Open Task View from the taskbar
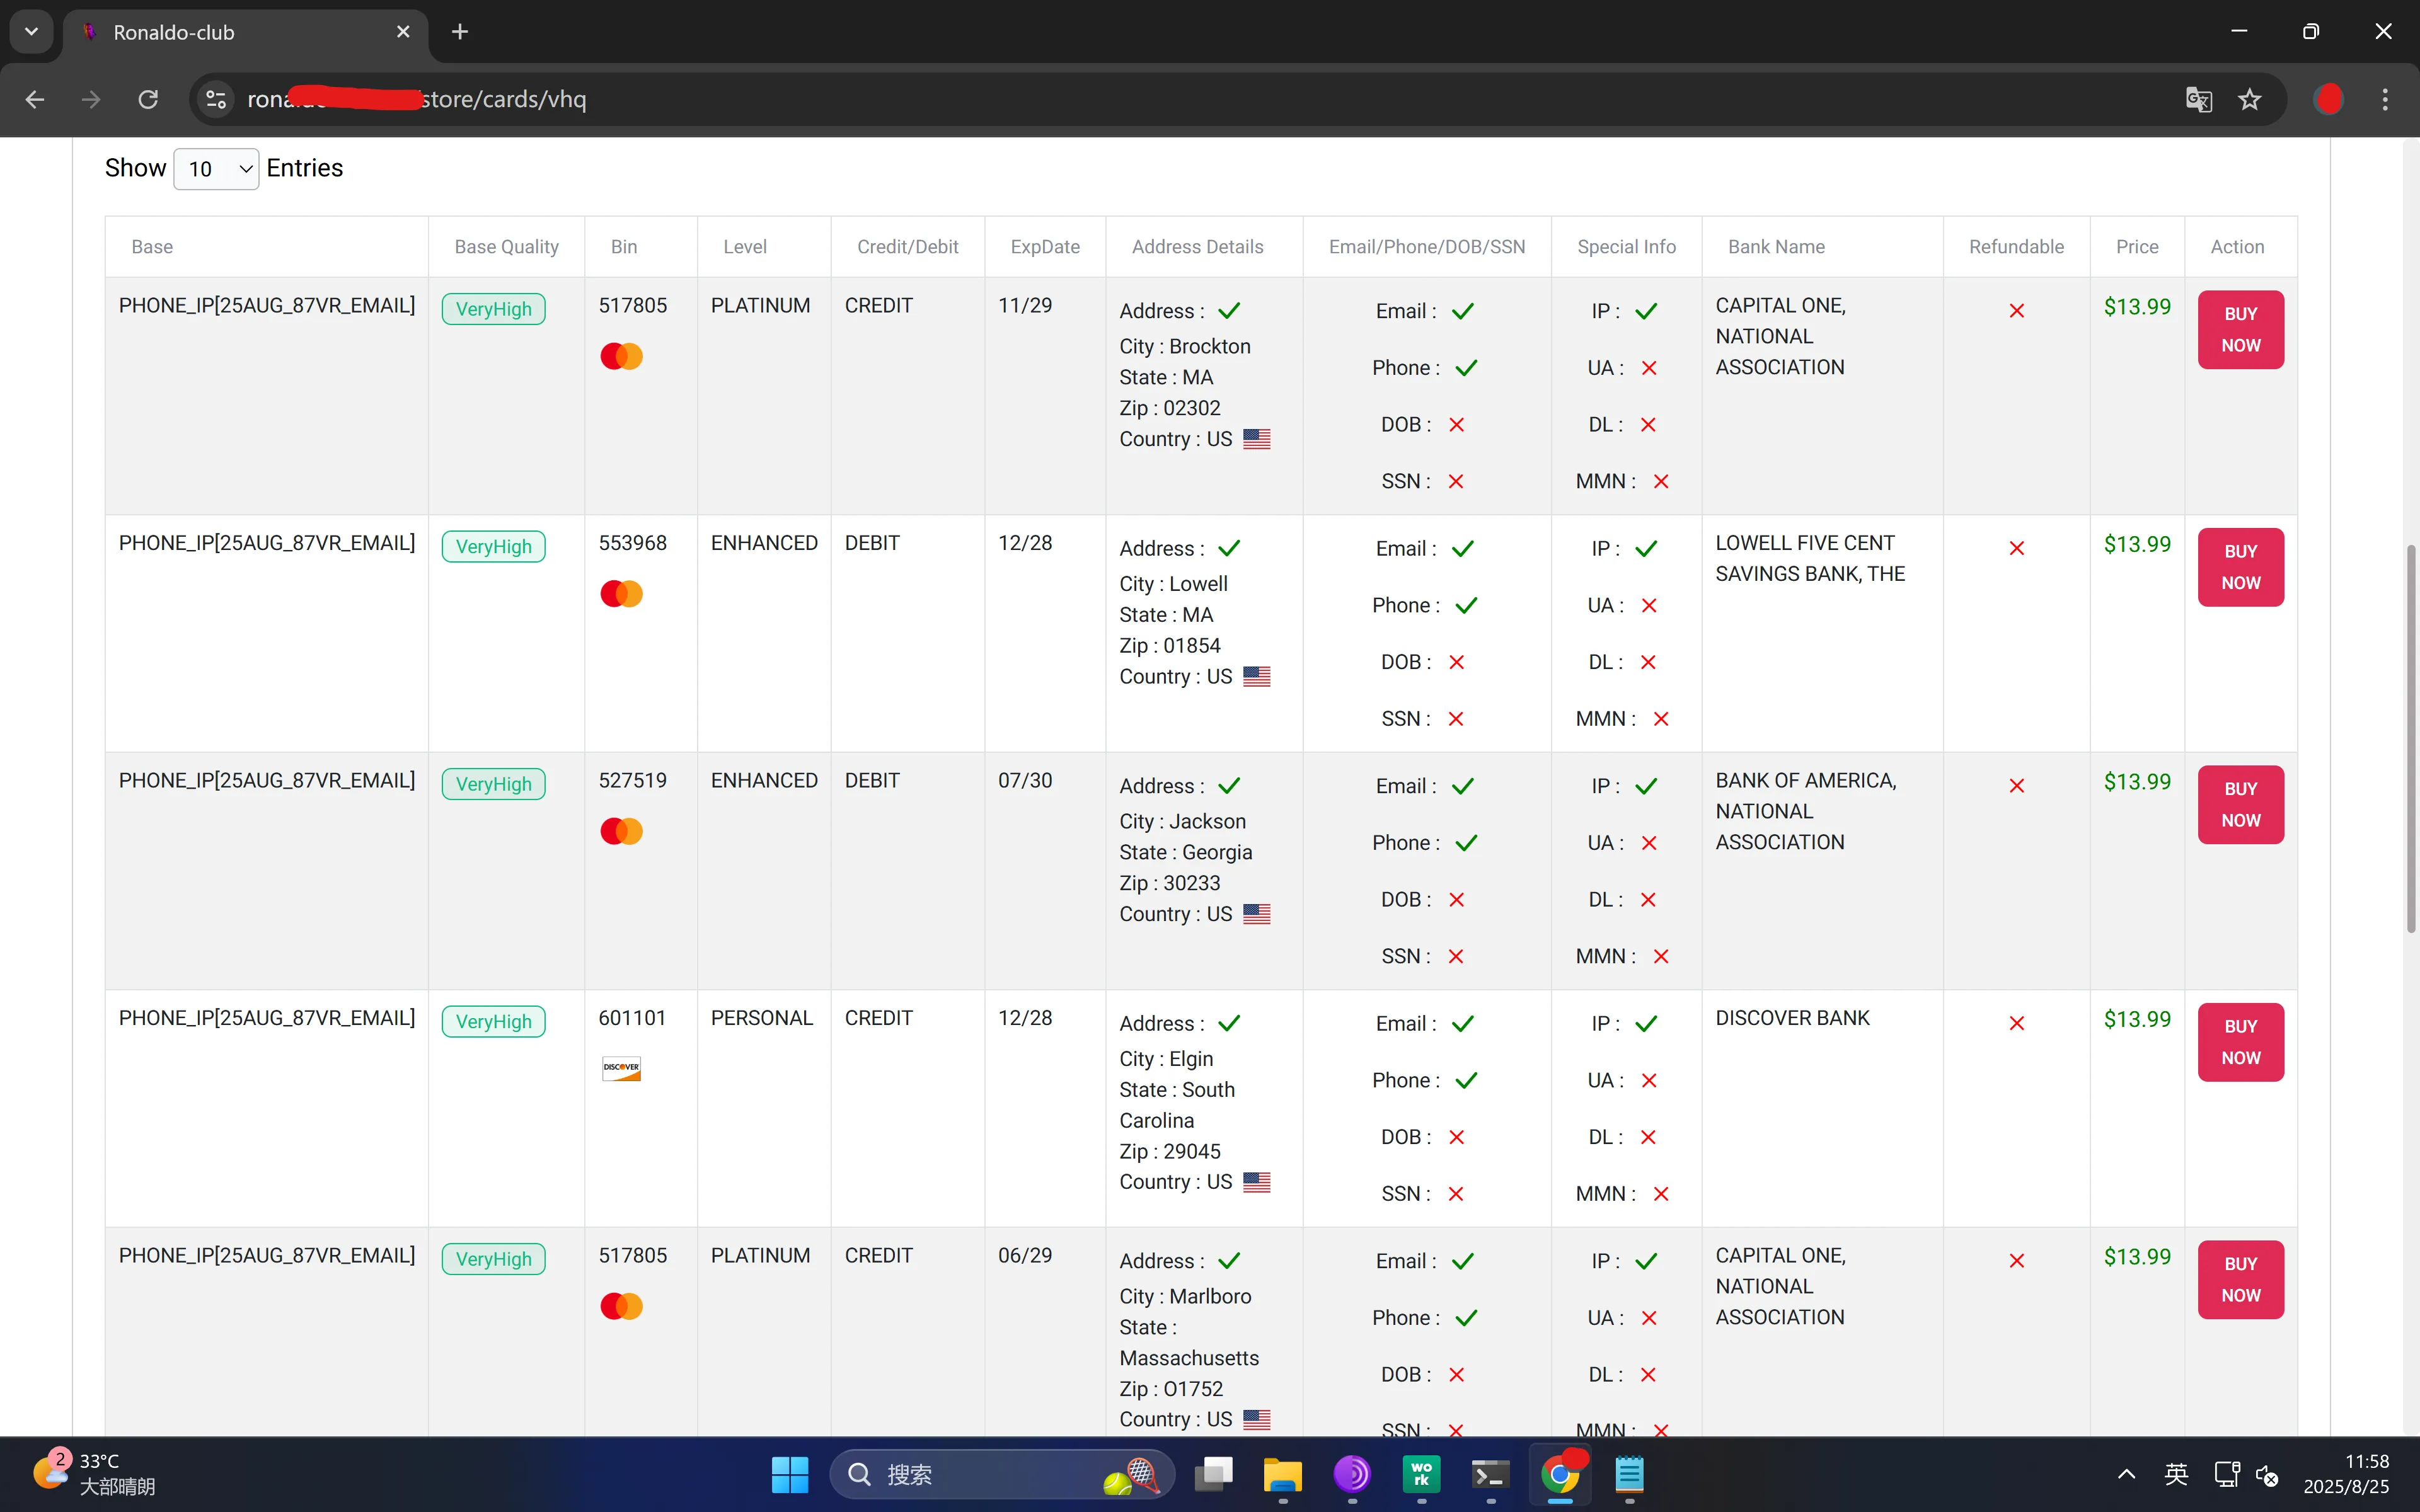 [x=1214, y=1474]
